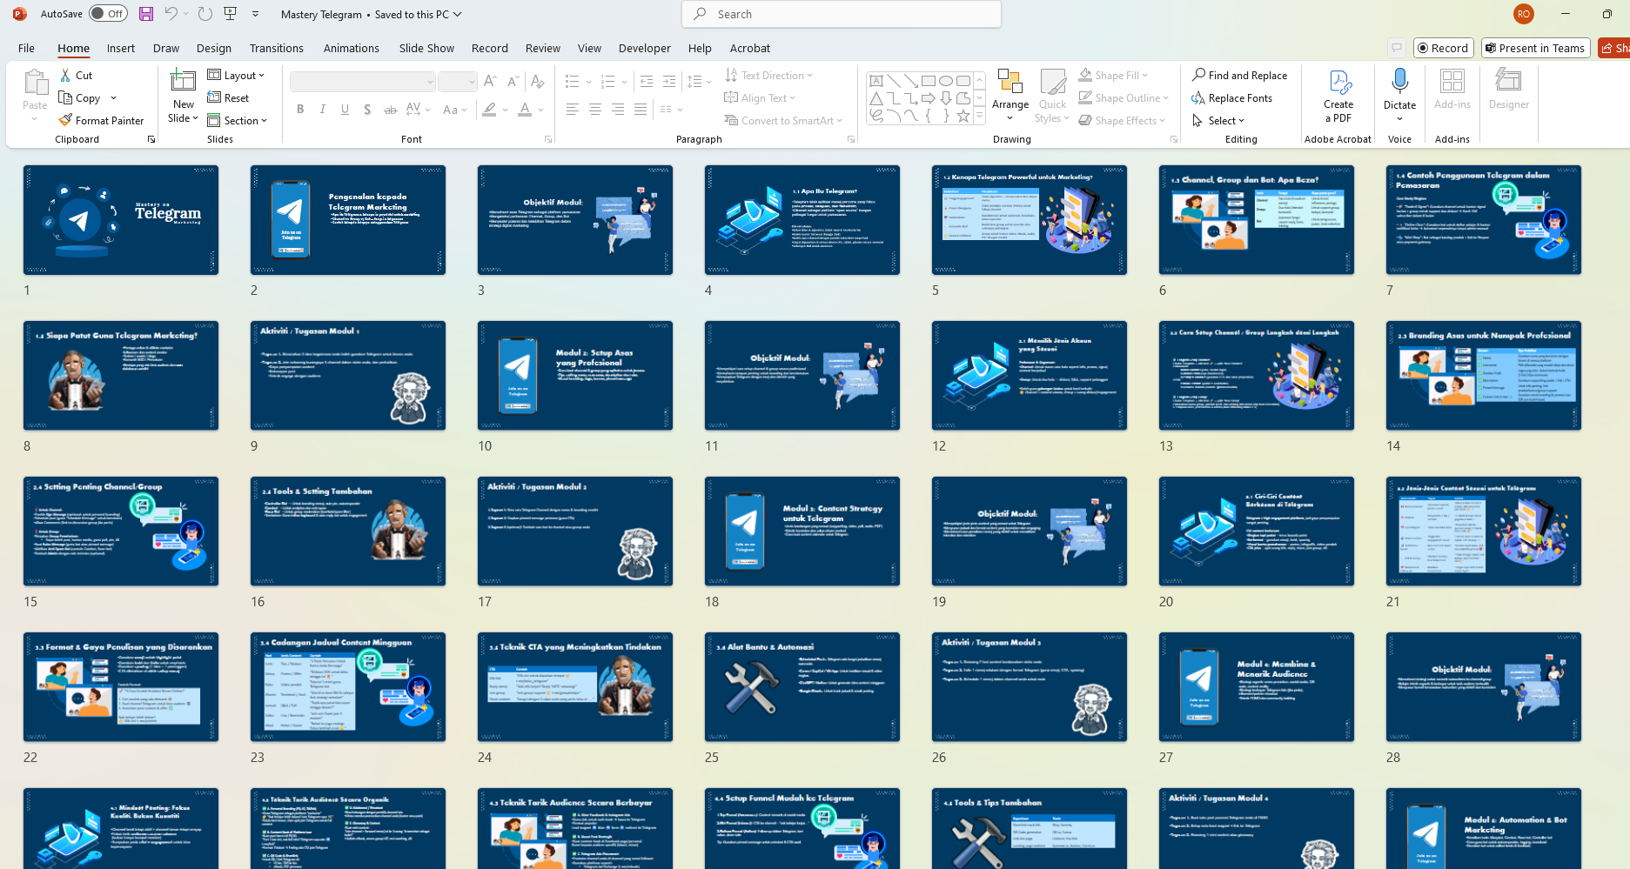This screenshot has height=869, width=1630.
Task: Open Quick Styles gallery
Action: 1052,97
